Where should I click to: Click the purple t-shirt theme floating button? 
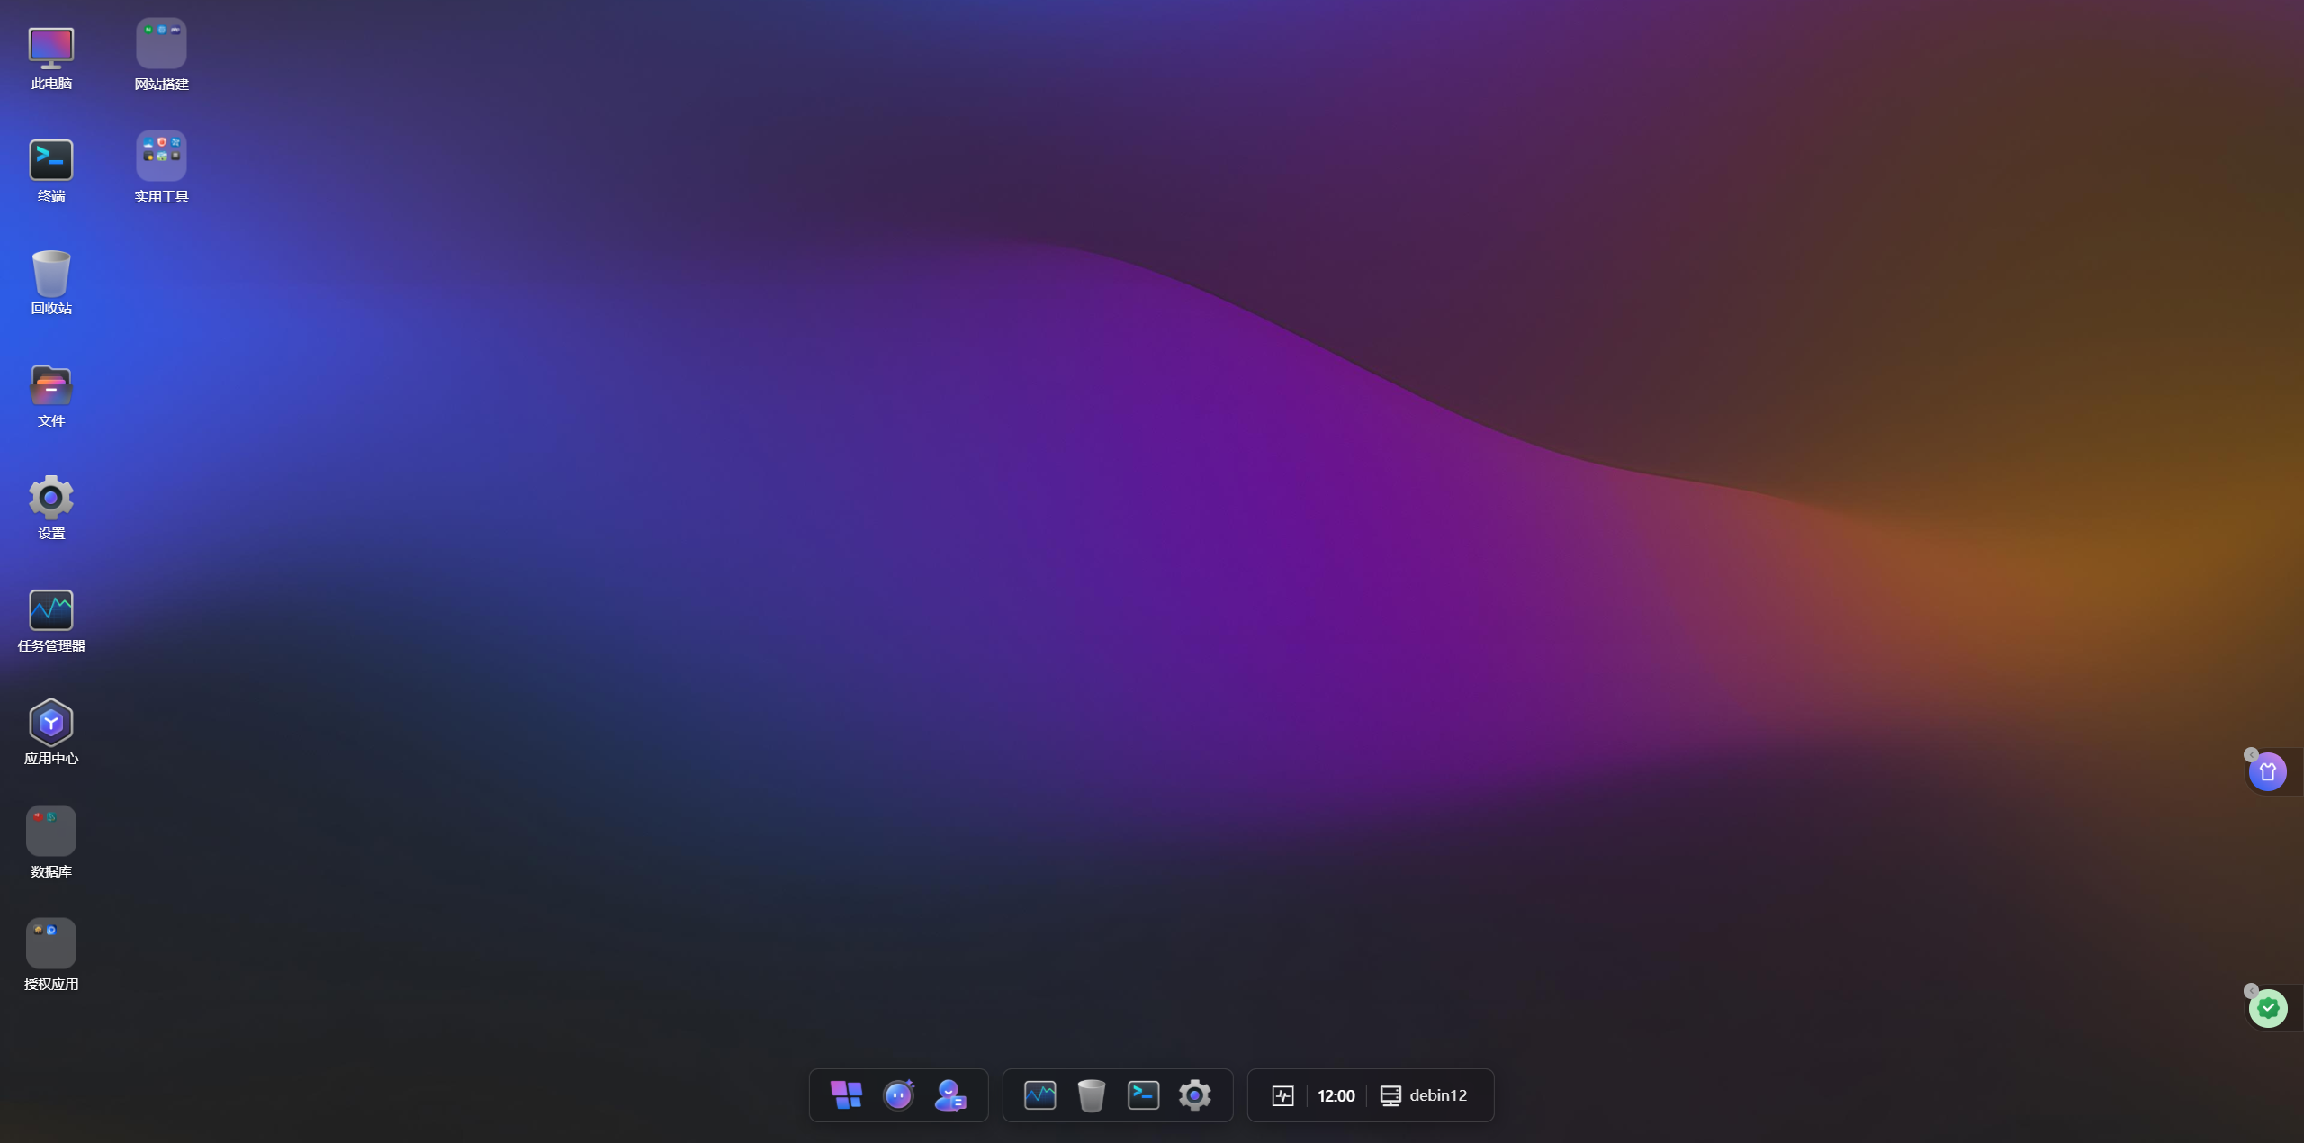click(2267, 772)
